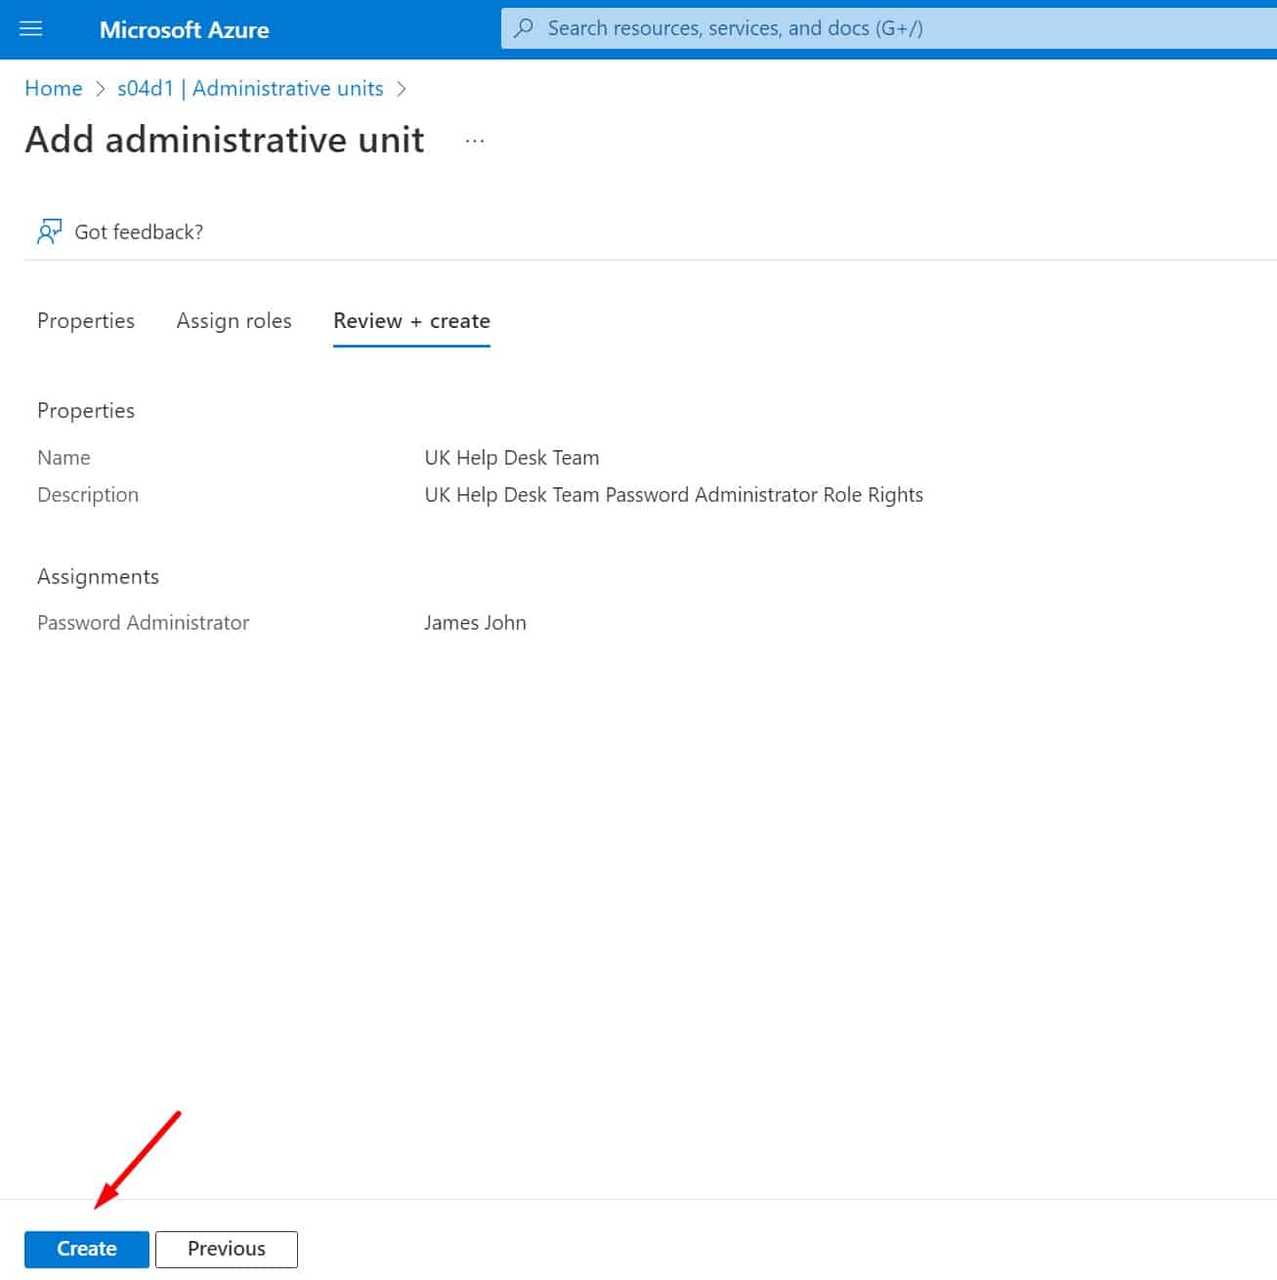Navigate to Home via the breadcrumb
This screenshot has height=1280, width=1277.
tap(53, 88)
